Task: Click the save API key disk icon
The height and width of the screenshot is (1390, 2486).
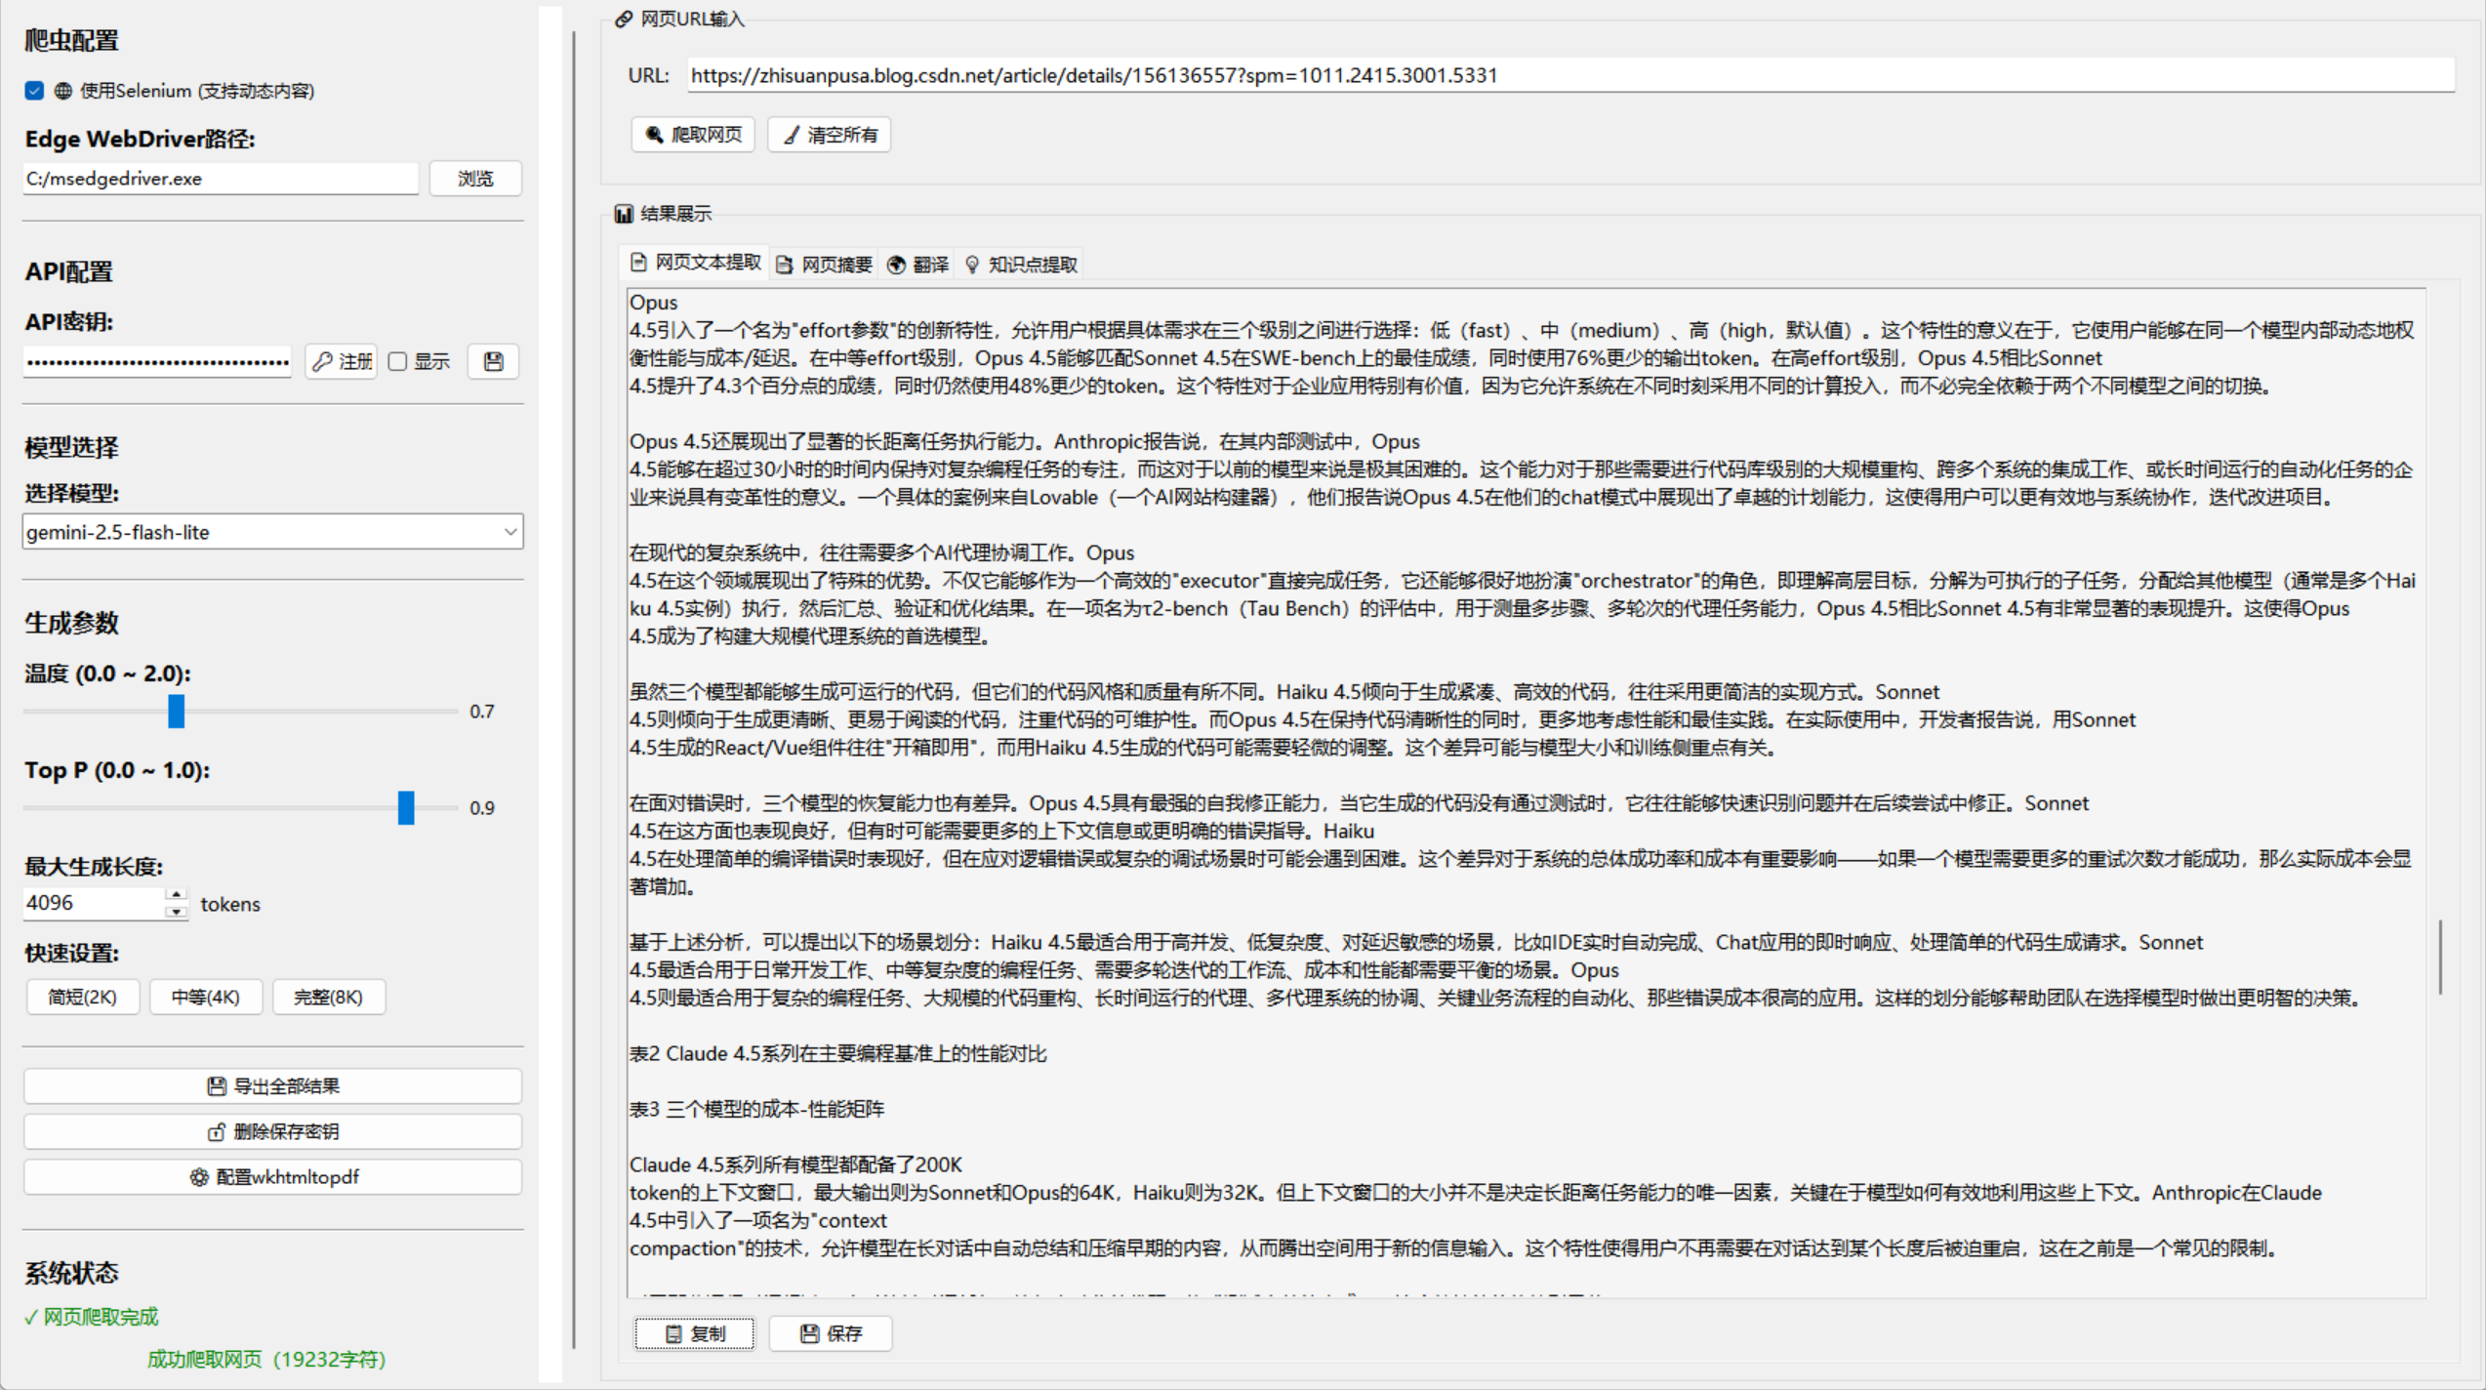Action: [x=493, y=362]
